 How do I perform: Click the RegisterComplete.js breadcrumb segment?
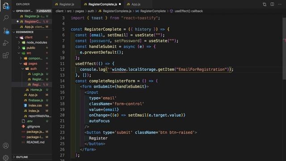coord(115,11)
